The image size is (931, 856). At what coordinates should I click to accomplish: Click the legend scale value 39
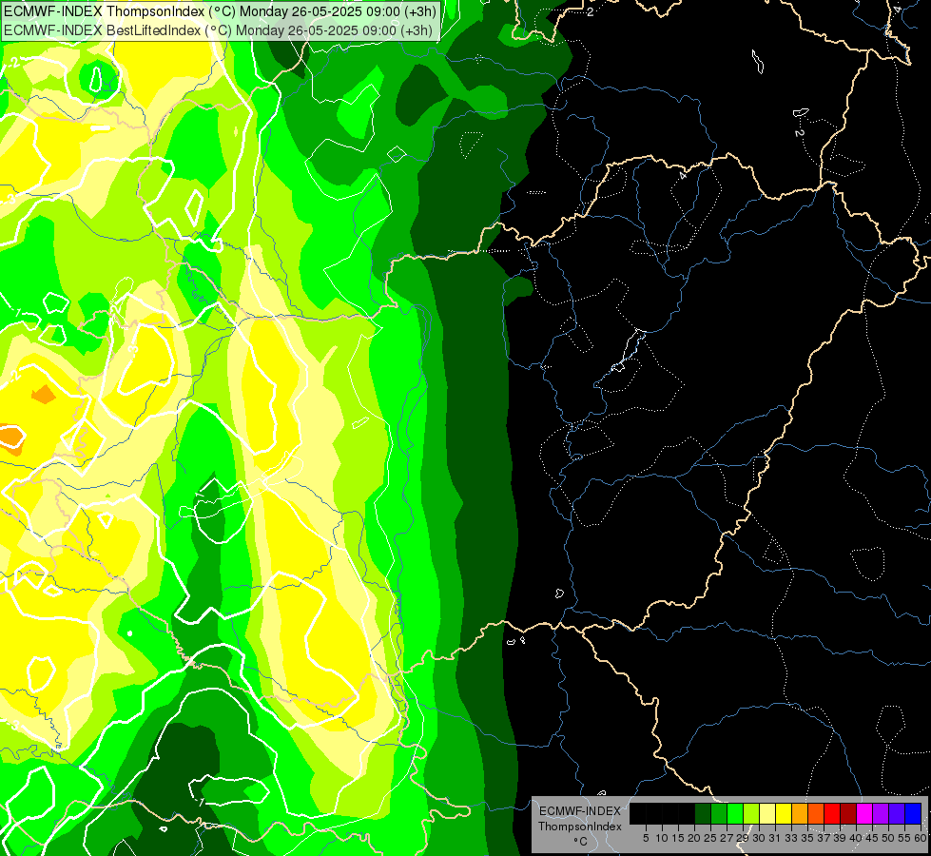(x=840, y=838)
